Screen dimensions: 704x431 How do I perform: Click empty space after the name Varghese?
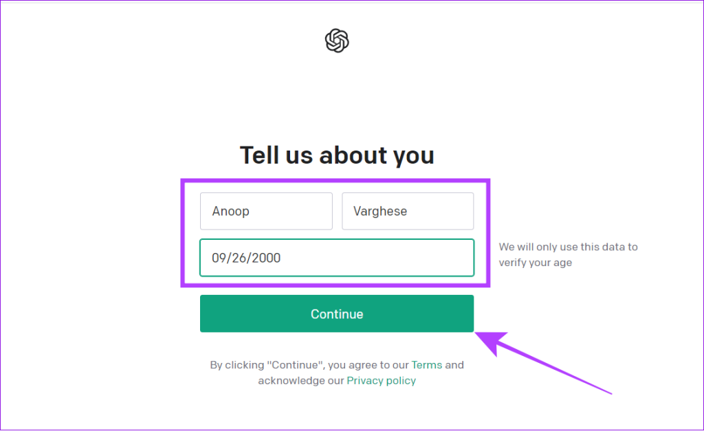(440, 211)
